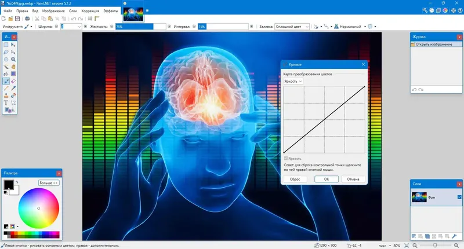464x249 pixels.
Task: Click the black primary color swatch
Action: pos(9,185)
